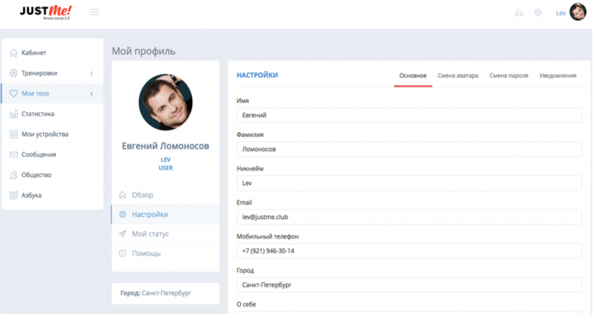Switch to the Смена пароля tab
593x314 pixels.
click(x=508, y=76)
